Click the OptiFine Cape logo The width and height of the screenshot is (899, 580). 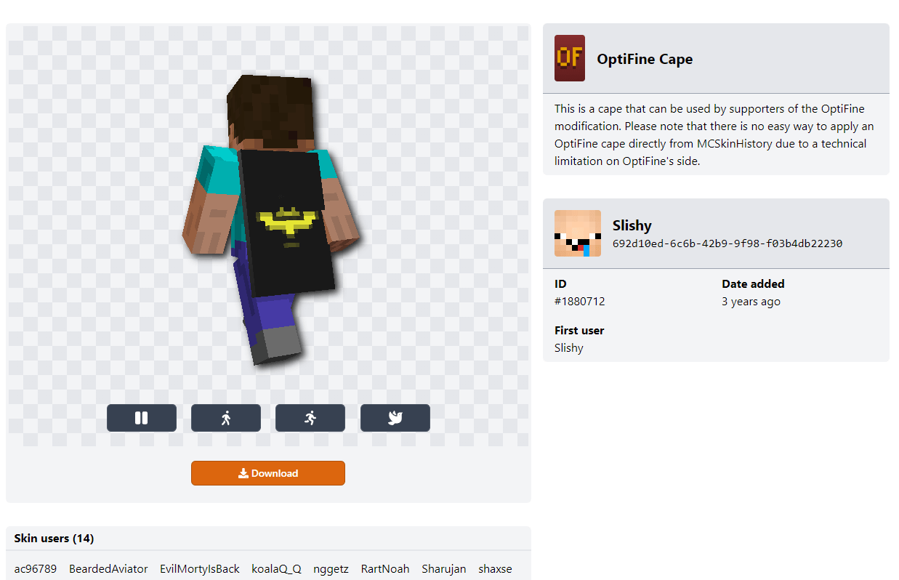click(569, 58)
